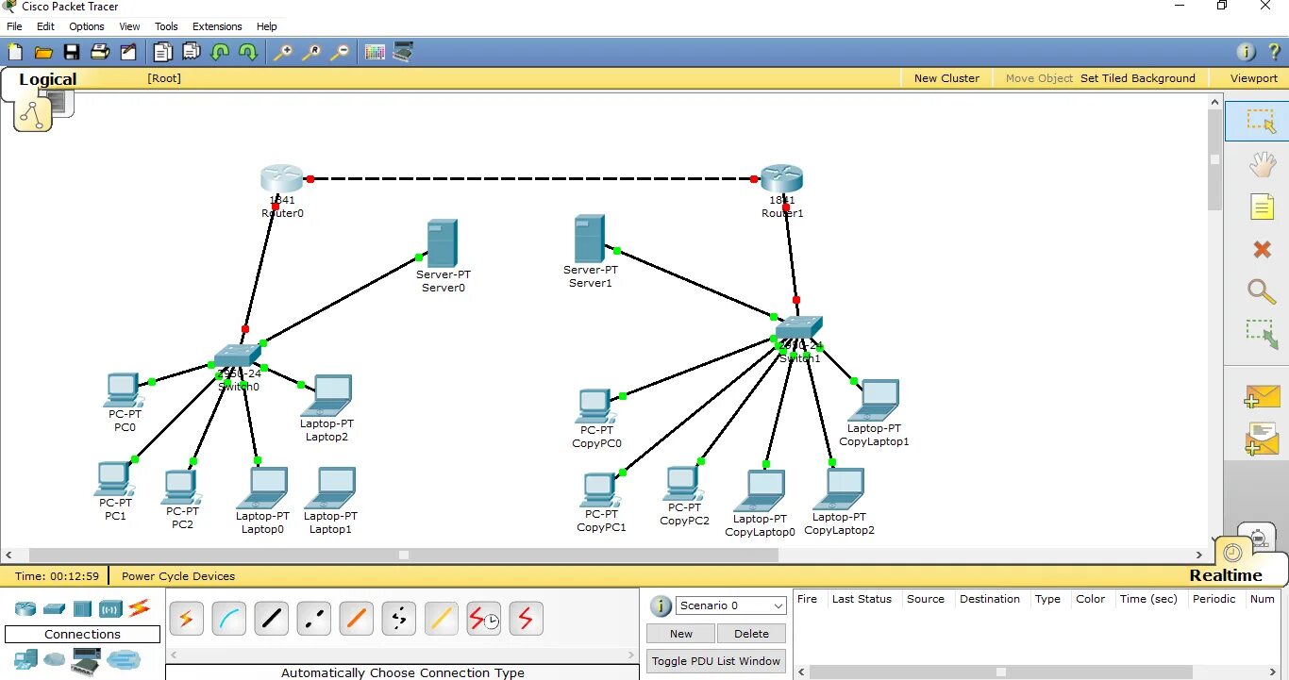Open the Help menu
Viewport: 1289px width, 680px height.
267,26
